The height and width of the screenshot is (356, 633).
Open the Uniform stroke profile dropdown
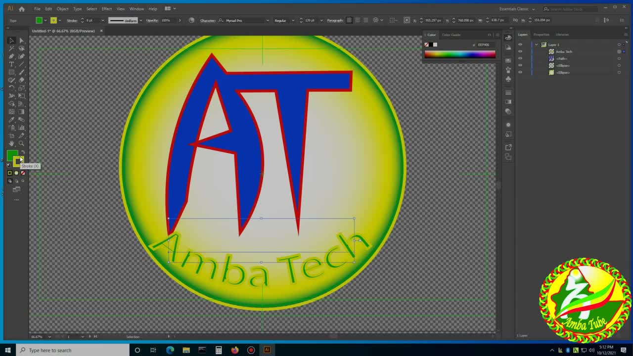(141, 20)
